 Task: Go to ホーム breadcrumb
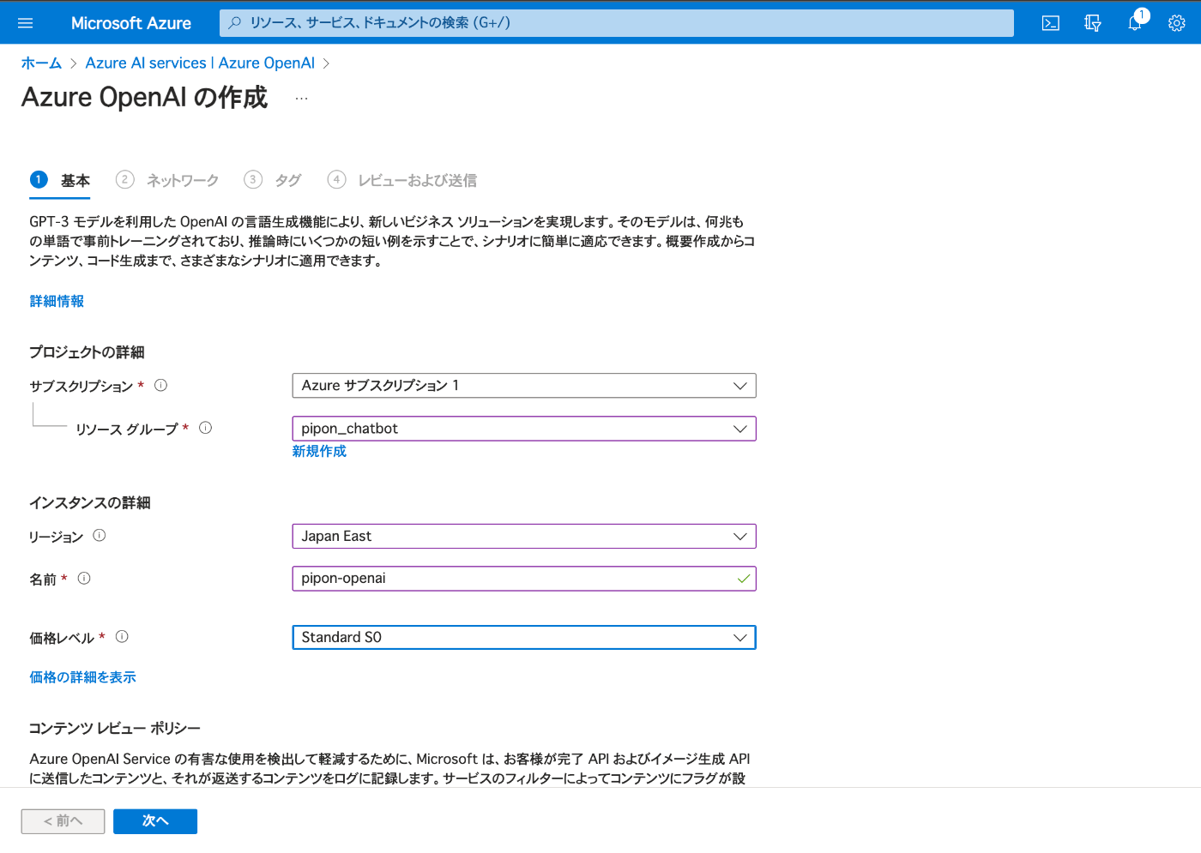pyautogui.click(x=41, y=63)
